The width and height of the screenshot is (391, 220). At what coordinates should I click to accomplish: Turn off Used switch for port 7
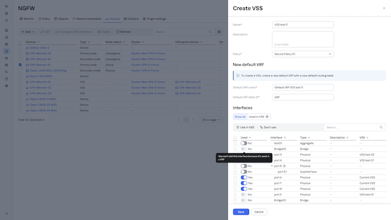(244, 183)
